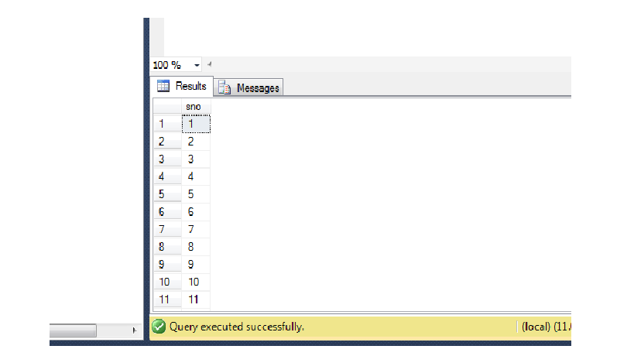This screenshot has width=634, height=356.
Task: Click the Messages page icon
Action: click(x=224, y=88)
